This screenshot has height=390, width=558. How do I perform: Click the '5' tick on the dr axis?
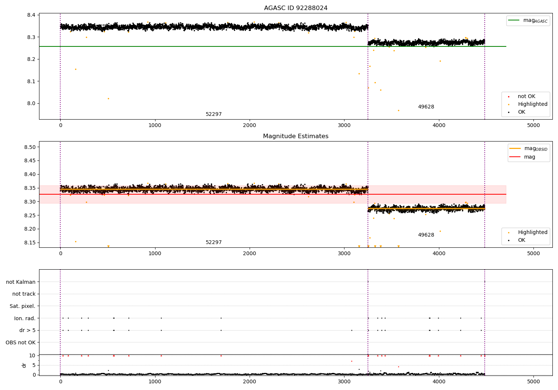[x=34, y=365]
